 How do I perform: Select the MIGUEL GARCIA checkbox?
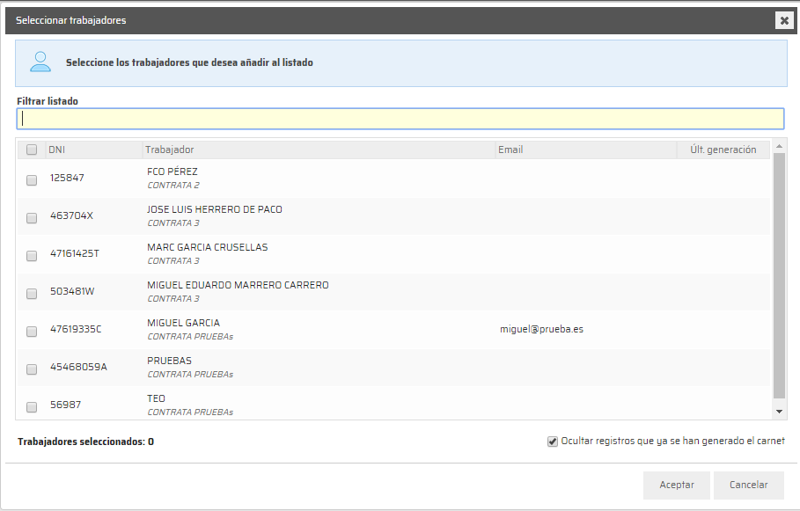pyautogui.click(x=32, y=331)
